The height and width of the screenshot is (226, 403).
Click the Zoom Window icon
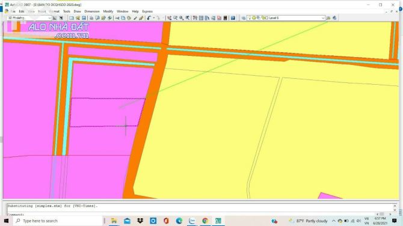tap(182, 18)
